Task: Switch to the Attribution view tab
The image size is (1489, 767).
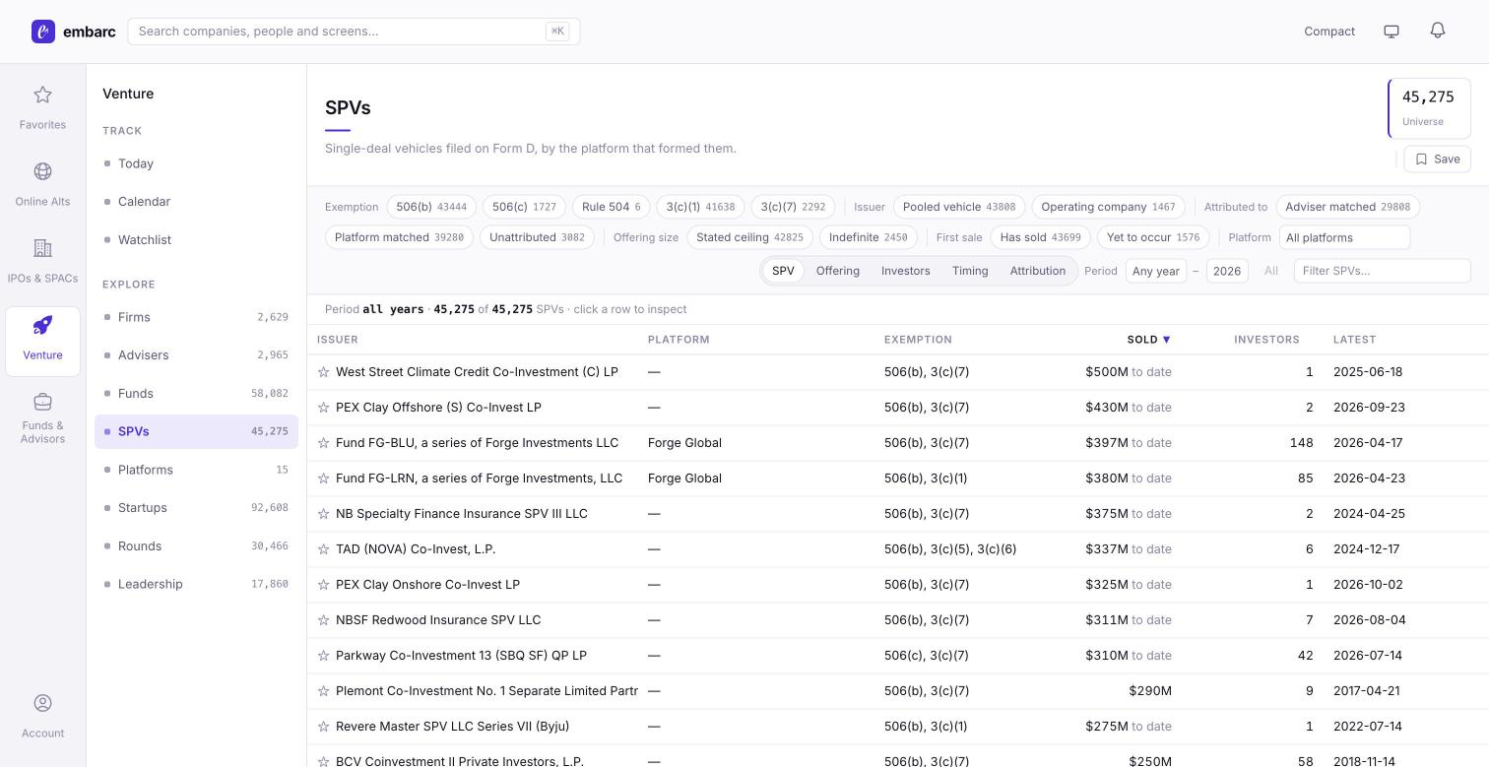Action: [1038, 271]
